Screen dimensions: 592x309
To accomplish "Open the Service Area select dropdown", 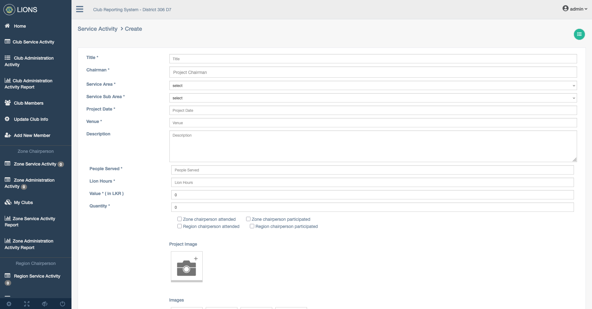I will pyautogui.click(x=372, y=85).
